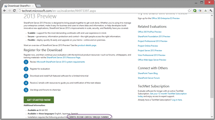Open SharePoint Server 2013 system requirements link

[61, 62]
